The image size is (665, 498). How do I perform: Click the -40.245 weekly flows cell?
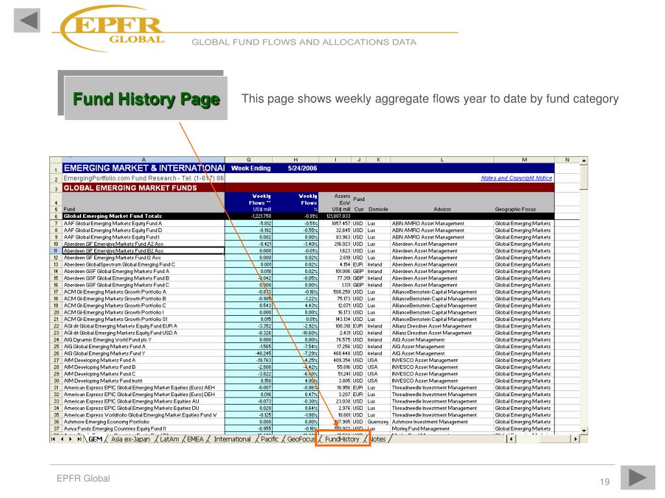click(x=249, y=353)
